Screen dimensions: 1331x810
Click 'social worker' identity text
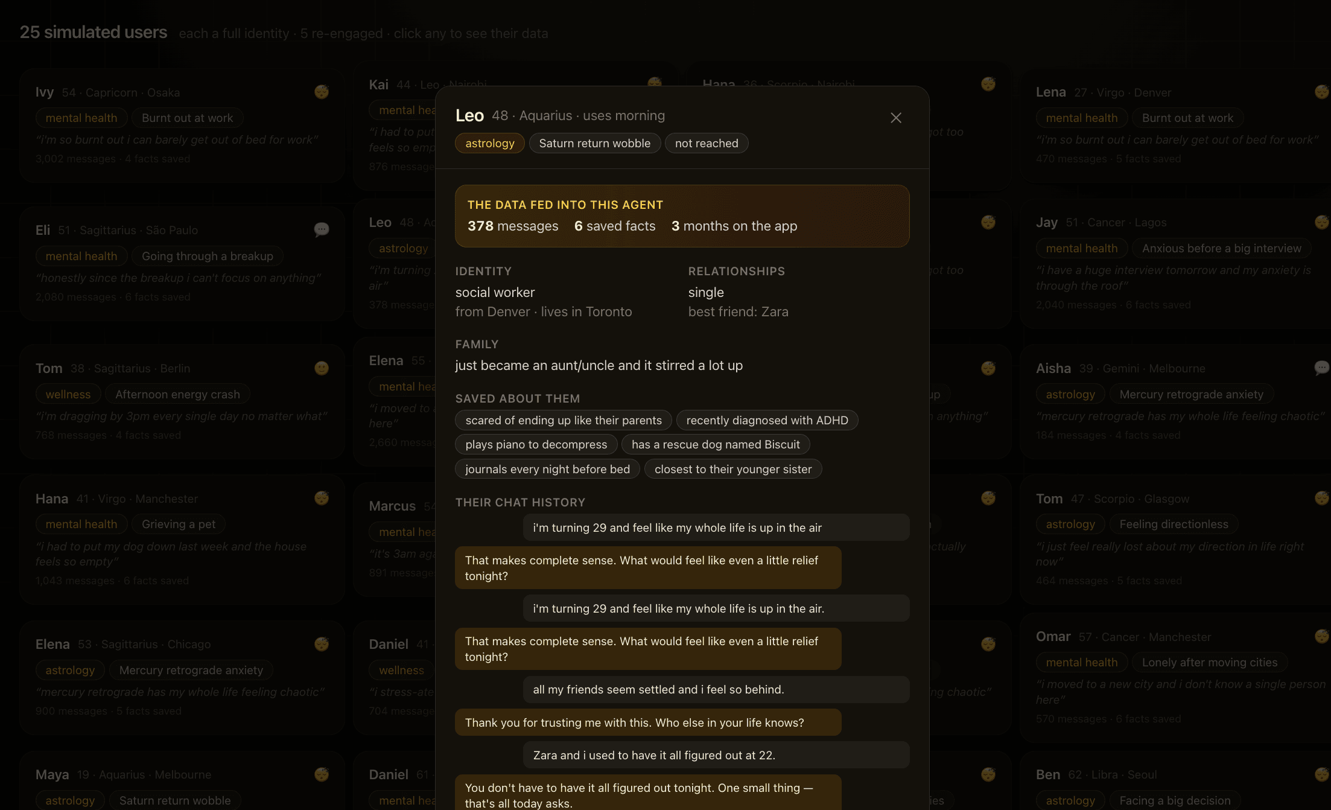[x=495, y=292]
